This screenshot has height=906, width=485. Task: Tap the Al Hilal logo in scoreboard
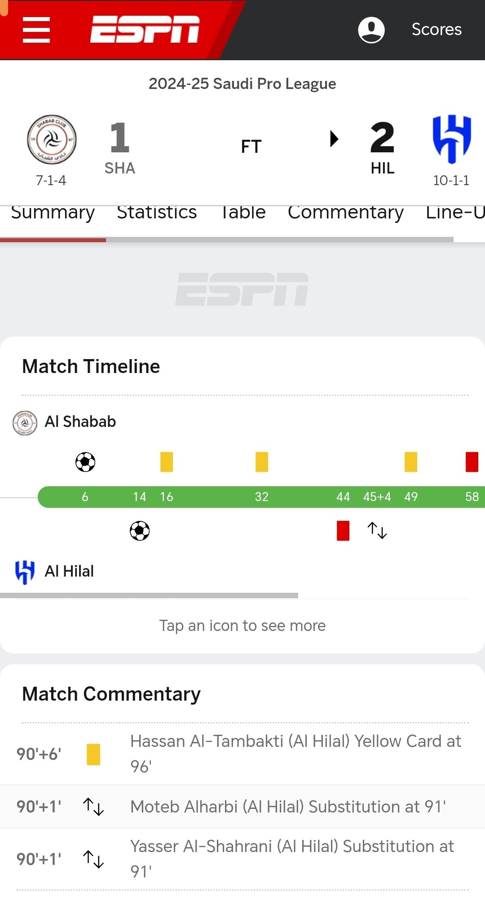tap(451, 139)
